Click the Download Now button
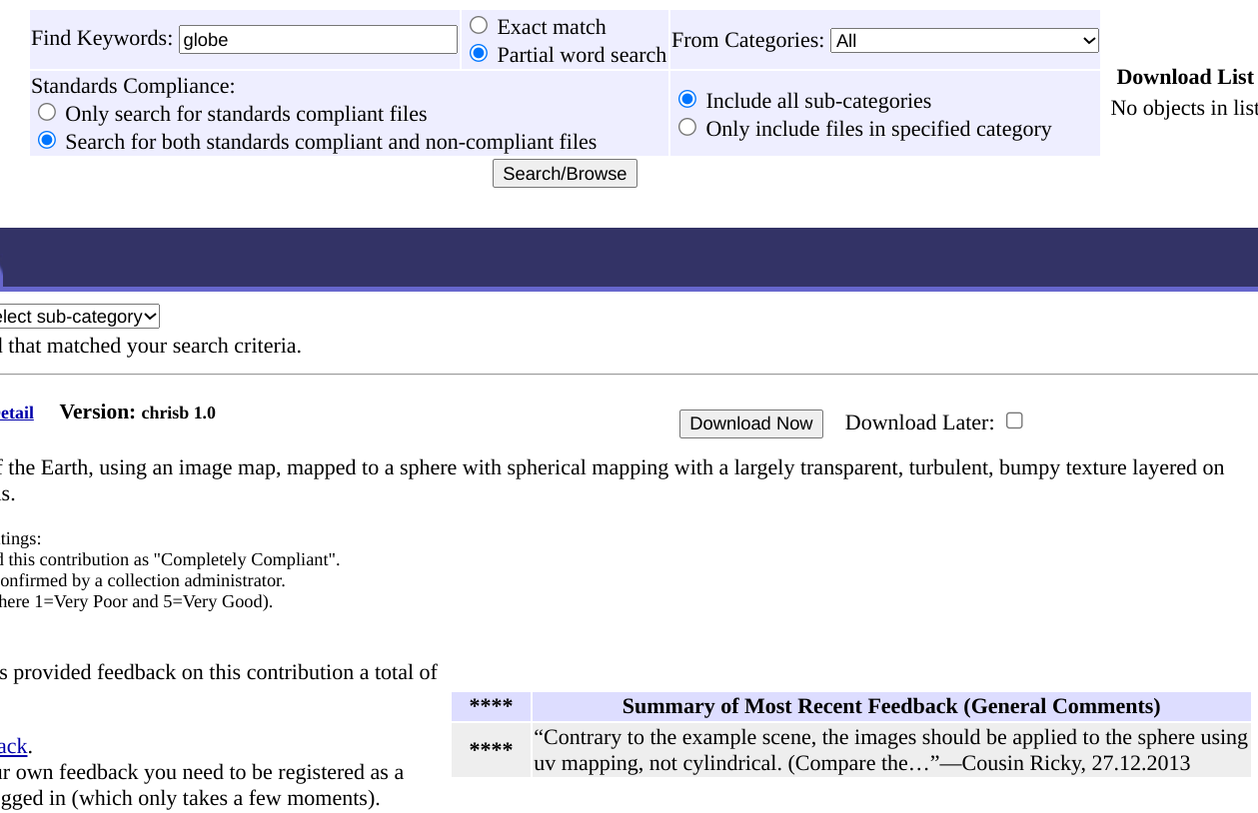This screenshot has width=1258, height=813. point(750,423)
